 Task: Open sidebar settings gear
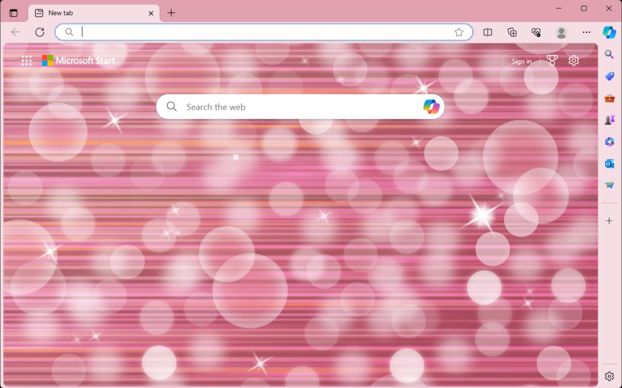coord(609,376)
